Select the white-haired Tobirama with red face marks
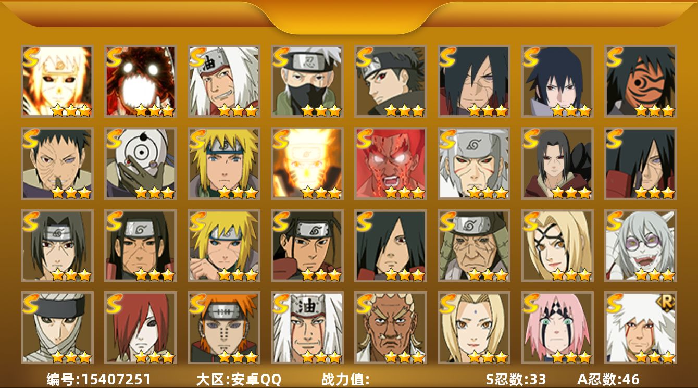 [x=474, y=164]
